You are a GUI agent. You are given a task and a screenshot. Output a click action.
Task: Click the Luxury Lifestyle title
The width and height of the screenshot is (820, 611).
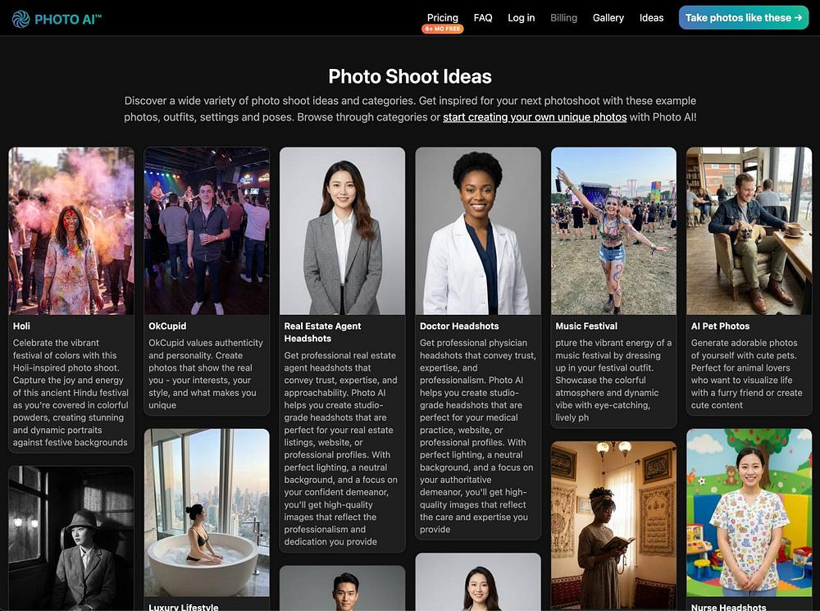point(184,607)
